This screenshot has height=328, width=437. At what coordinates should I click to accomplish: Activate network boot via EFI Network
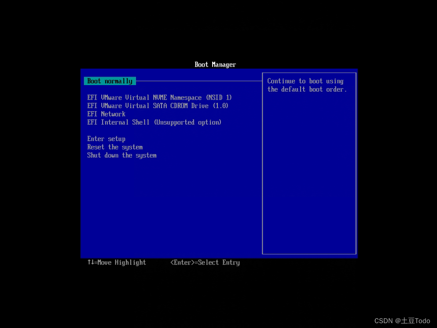coord(106,114)
